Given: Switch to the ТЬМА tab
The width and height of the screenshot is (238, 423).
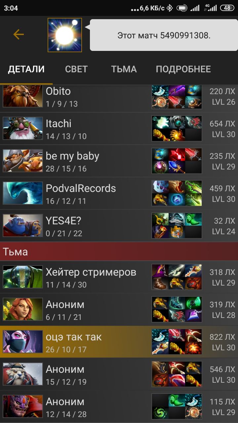Looking at the screenshot, I should tap(124, 69).
